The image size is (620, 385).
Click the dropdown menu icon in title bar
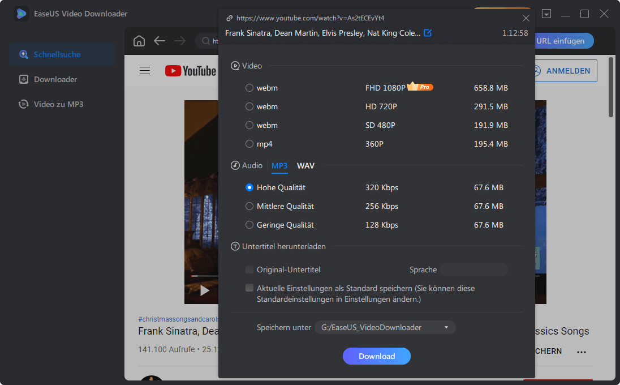pos(546,14)
